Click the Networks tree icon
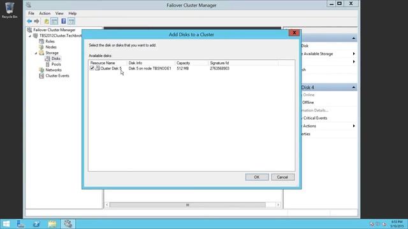 [41, 70]
